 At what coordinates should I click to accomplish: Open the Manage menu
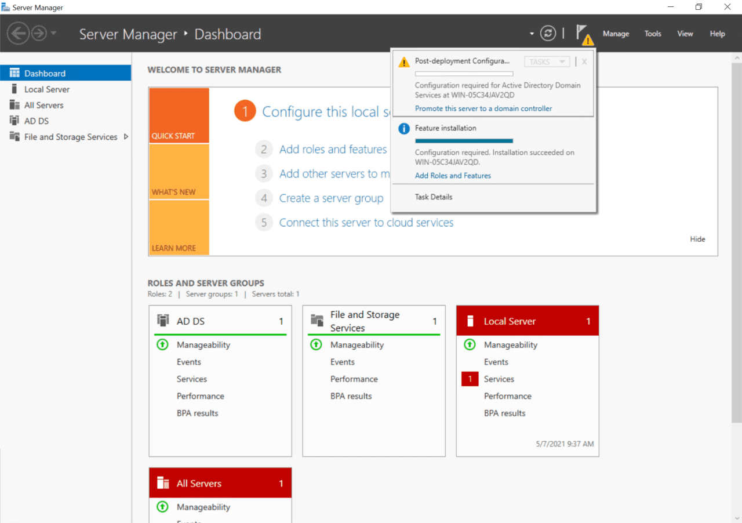[616, 34]
